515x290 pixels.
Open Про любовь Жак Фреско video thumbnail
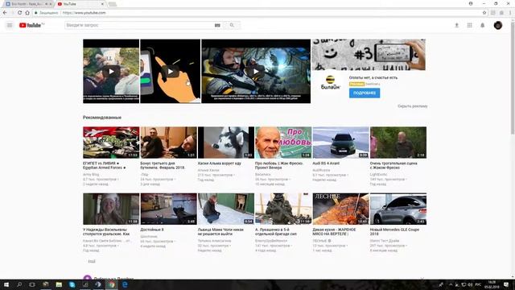point(283,143)
